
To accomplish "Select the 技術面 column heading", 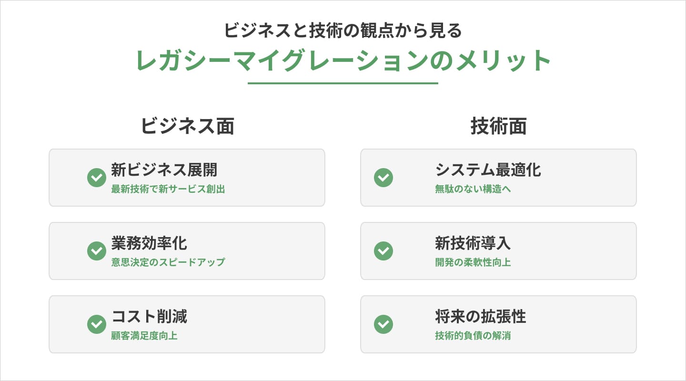I will point(498,127).
